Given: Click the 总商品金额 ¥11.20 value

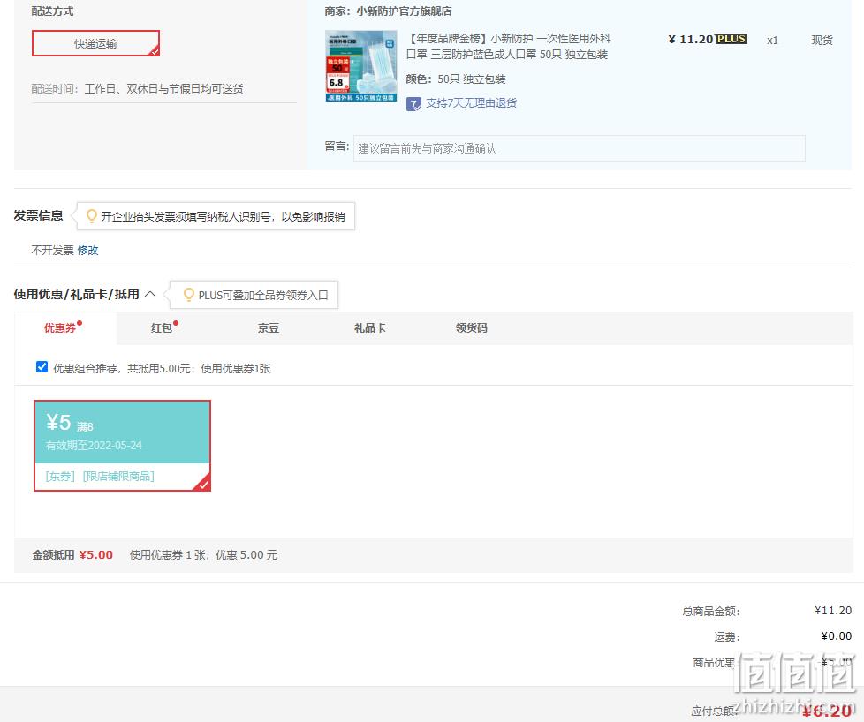Looking at the screenshot, I should [x=833, y=610].
